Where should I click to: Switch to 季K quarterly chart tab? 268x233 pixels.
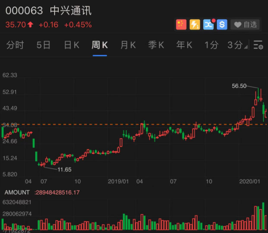tap(156, 45)
